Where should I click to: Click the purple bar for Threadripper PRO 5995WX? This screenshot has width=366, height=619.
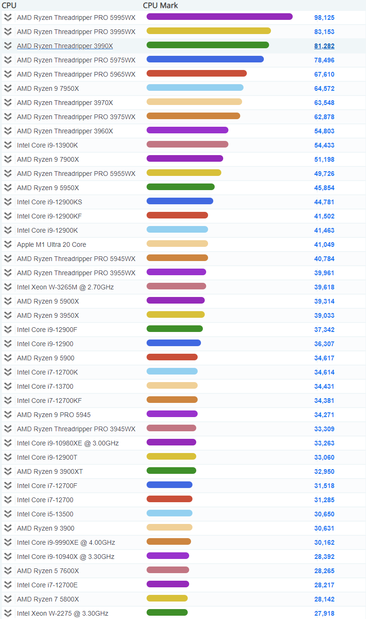tap(219, 17)
